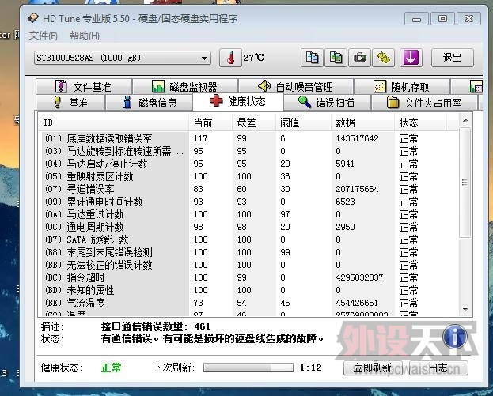The height and width of the screenshot is (396, 493).
Task: Open the 帮助 menu
Action: point(84,36)
